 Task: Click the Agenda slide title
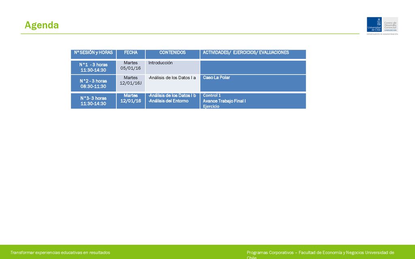point(42,25)
